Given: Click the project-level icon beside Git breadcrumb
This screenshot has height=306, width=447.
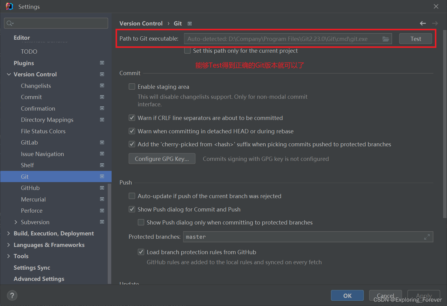Looking at the screenshot, I should [x=190, y=24].
